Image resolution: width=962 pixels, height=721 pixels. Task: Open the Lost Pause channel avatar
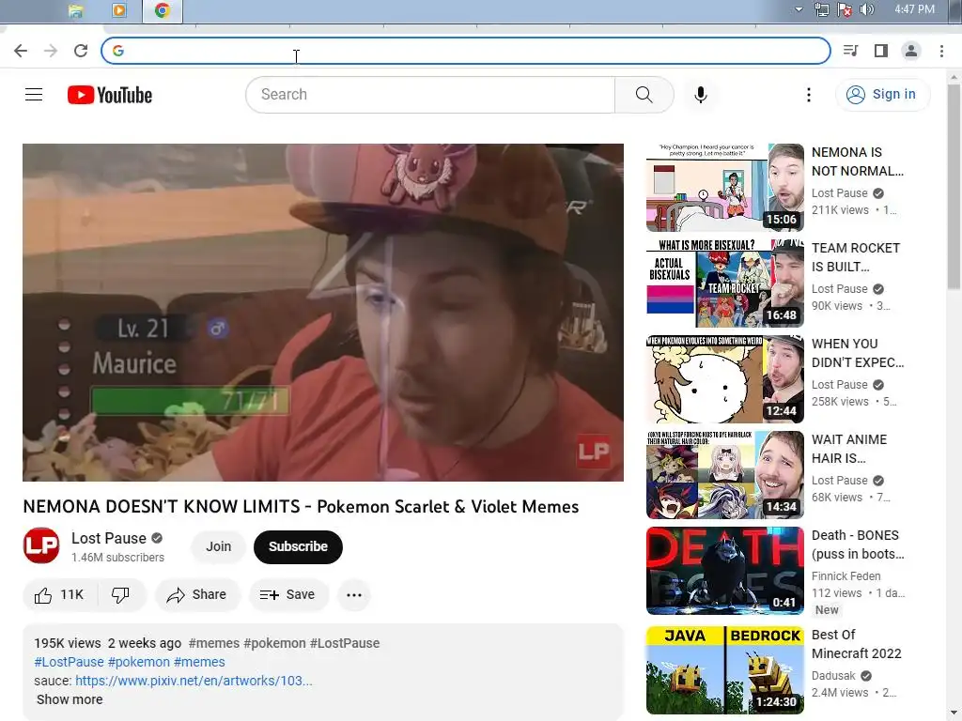click(41, 545)
